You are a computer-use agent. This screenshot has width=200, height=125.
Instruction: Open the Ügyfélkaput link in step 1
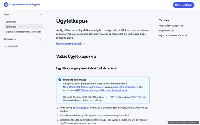click(82, 108)
